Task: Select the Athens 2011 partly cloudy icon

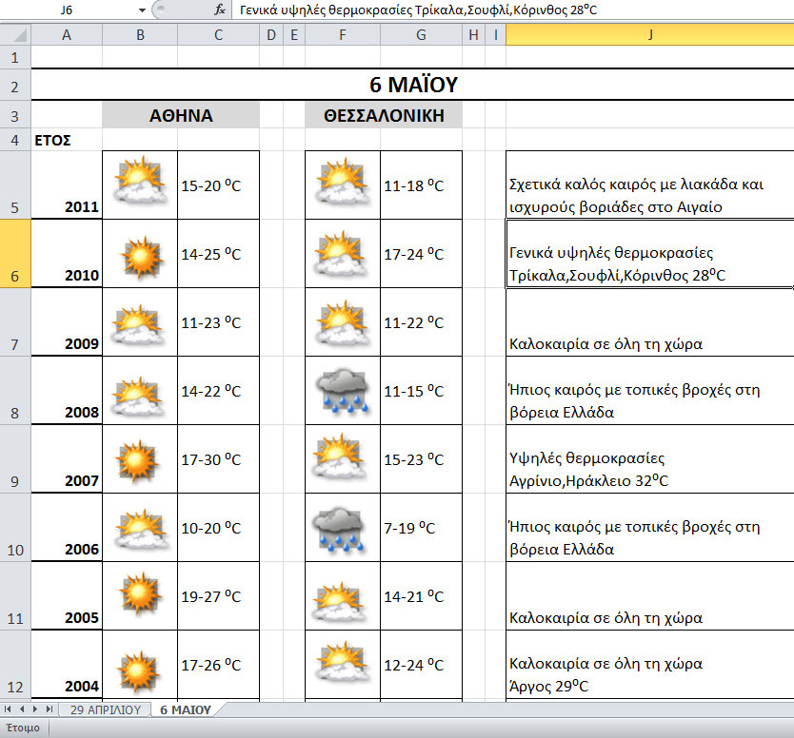Action: click(139, 184)
